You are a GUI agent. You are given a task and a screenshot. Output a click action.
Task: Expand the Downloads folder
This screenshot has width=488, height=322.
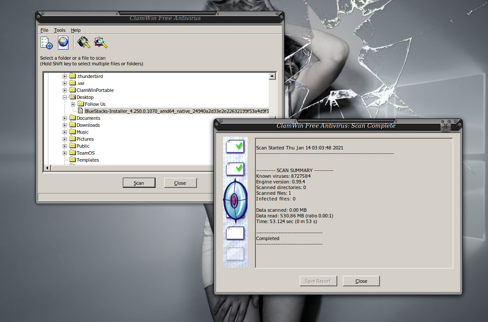[65, 125]
